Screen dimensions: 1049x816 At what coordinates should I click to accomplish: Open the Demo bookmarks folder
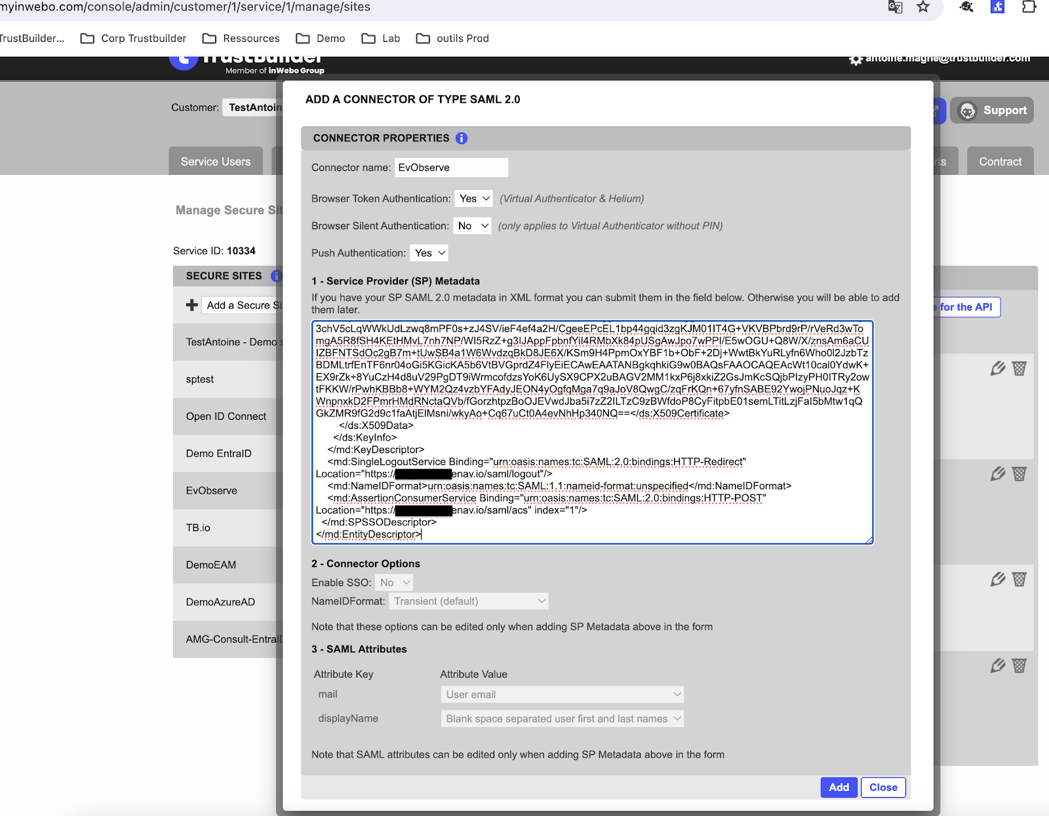click(321, 39)
